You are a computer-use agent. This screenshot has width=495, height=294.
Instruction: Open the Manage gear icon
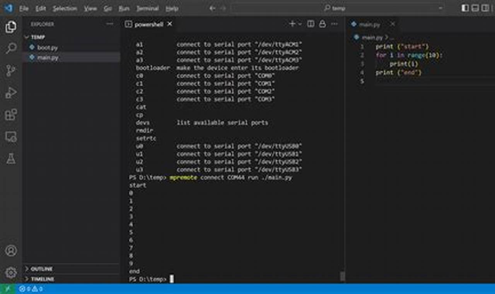pyautogui.click(x=11, y=273)
